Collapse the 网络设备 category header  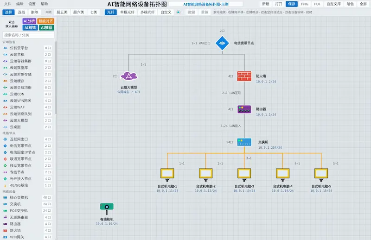click(x=9, y=191)
